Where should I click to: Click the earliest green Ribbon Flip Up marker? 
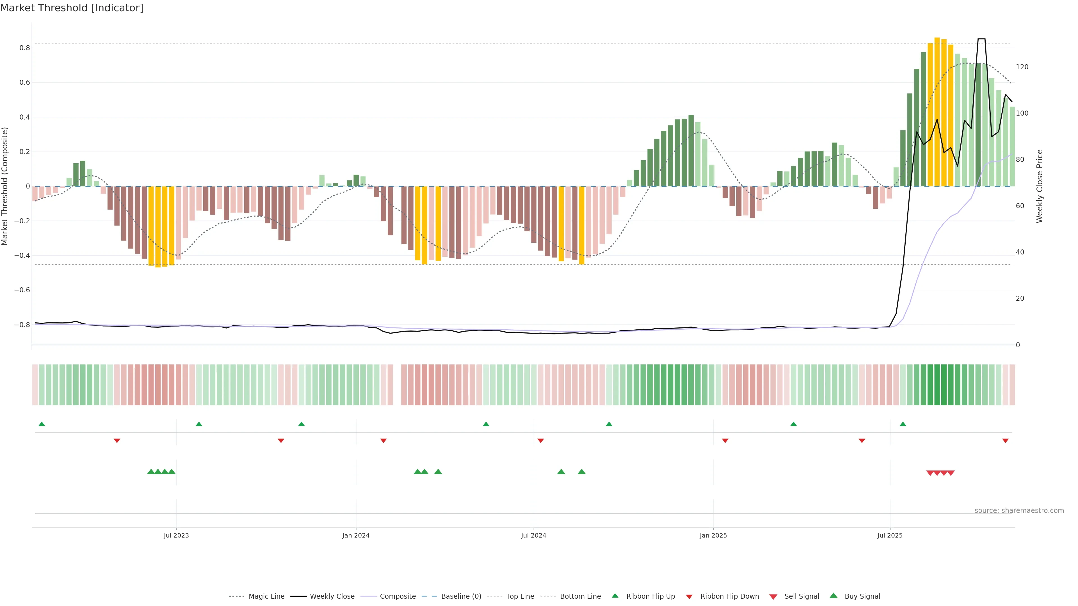(42, 424)
